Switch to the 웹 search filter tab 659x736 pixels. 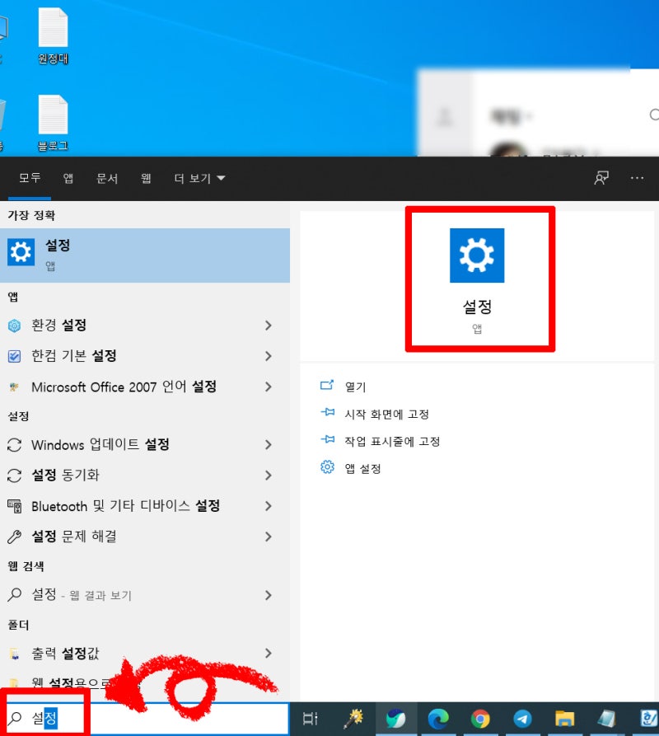coord(146,178)
